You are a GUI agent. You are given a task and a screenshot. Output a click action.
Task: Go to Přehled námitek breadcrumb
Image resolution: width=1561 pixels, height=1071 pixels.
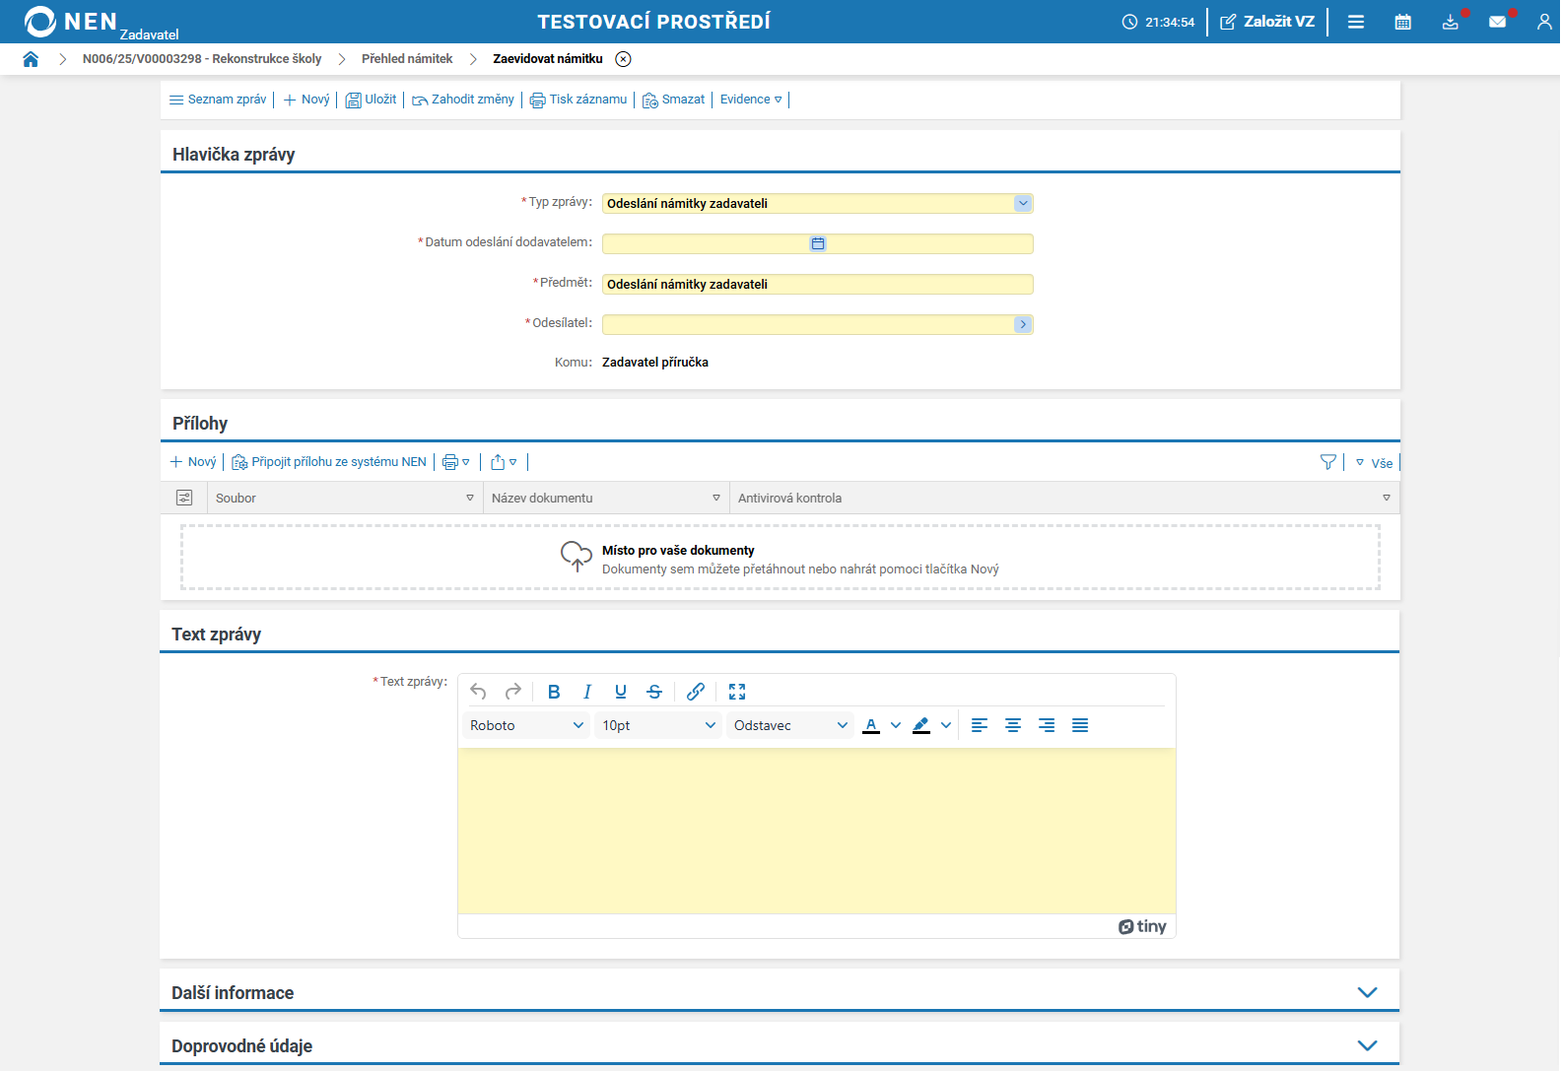click(407, 59)
